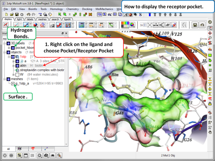Open the Docking menu
The image size is (215, 161).
tap(87, 9)
